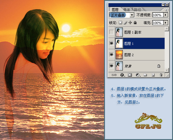
Task: Create a new layer group folder
Action: (145, 75)
